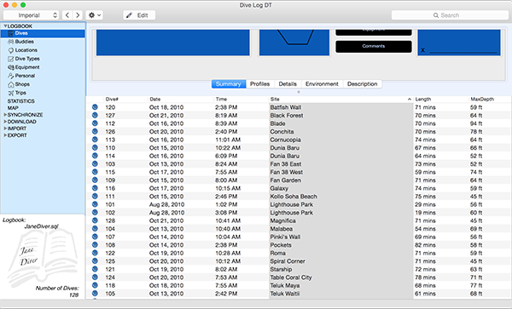The image size is (512, 309).
Task: Go to previous record arrow
Action: (x=67, y=15)
